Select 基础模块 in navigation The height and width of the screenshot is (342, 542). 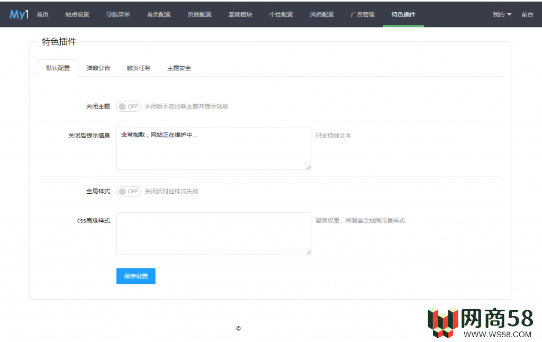pos(240,14)
